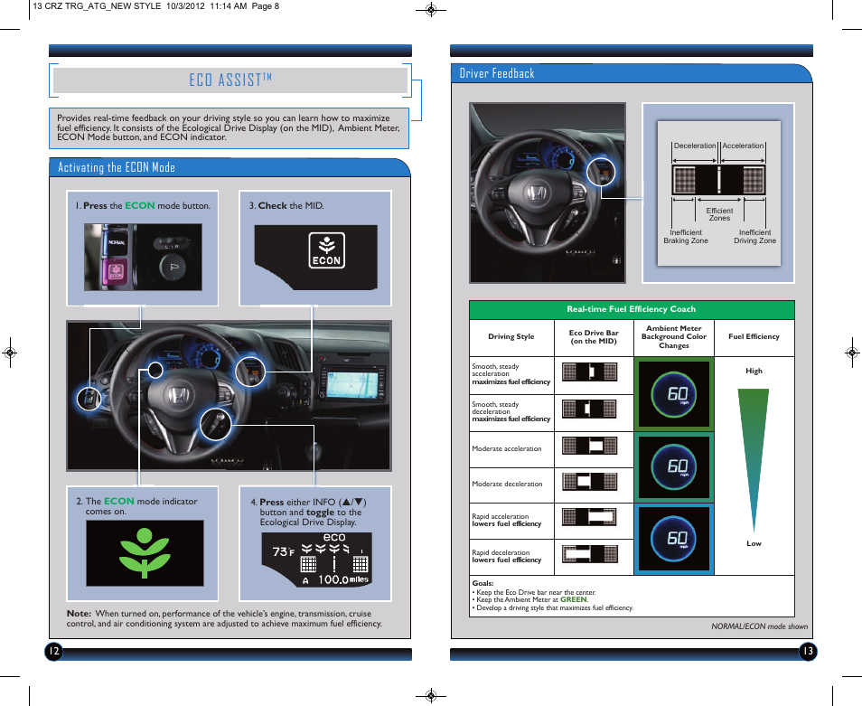Click the step '3. Check the MID.'
The image size is (862, 706).
[286, 205]
